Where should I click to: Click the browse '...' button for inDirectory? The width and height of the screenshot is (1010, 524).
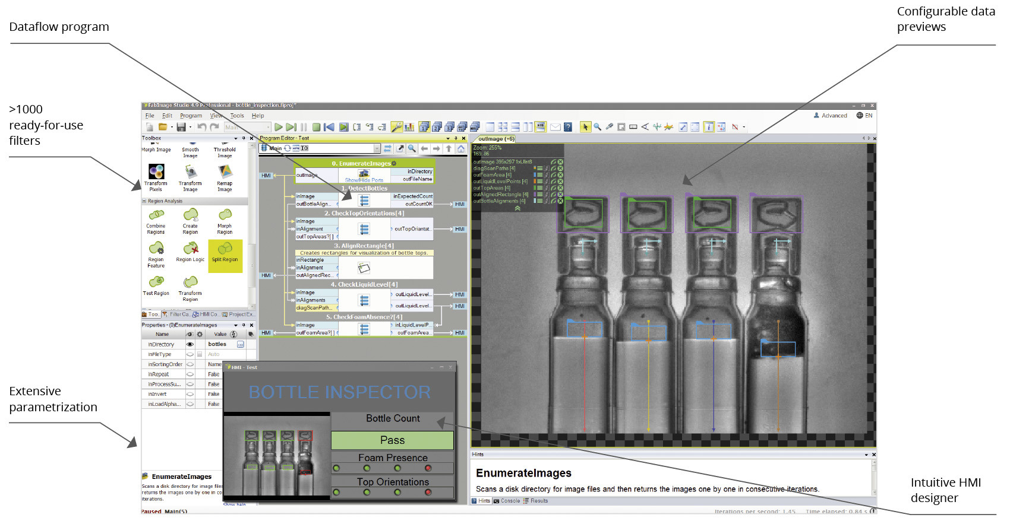pos(241,344)
